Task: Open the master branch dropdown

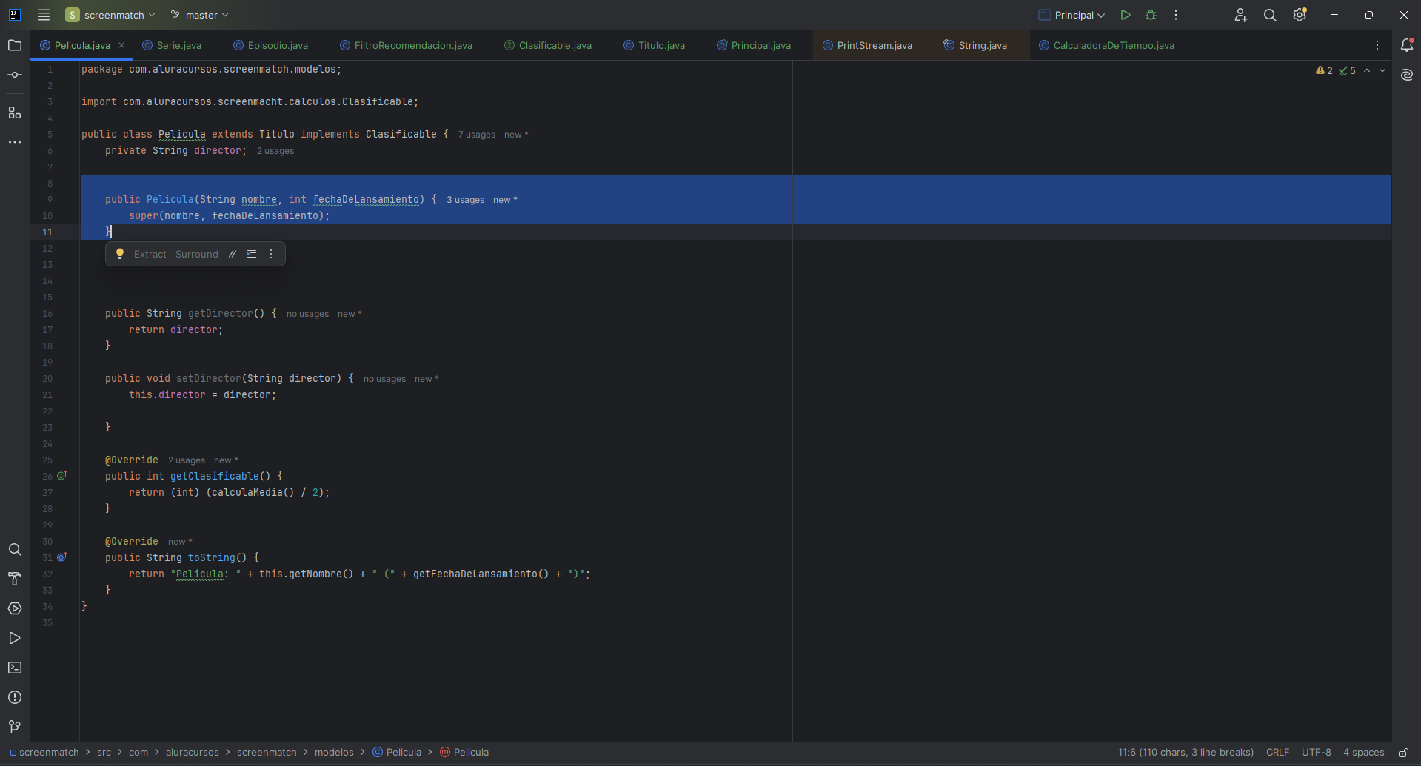Action: pos(200,15)
